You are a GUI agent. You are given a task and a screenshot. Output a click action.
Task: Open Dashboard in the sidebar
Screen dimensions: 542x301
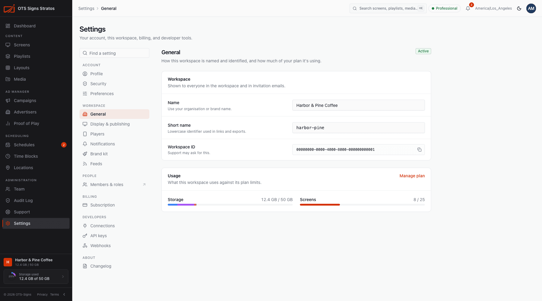pyautogui.click(x=36, y=26)
